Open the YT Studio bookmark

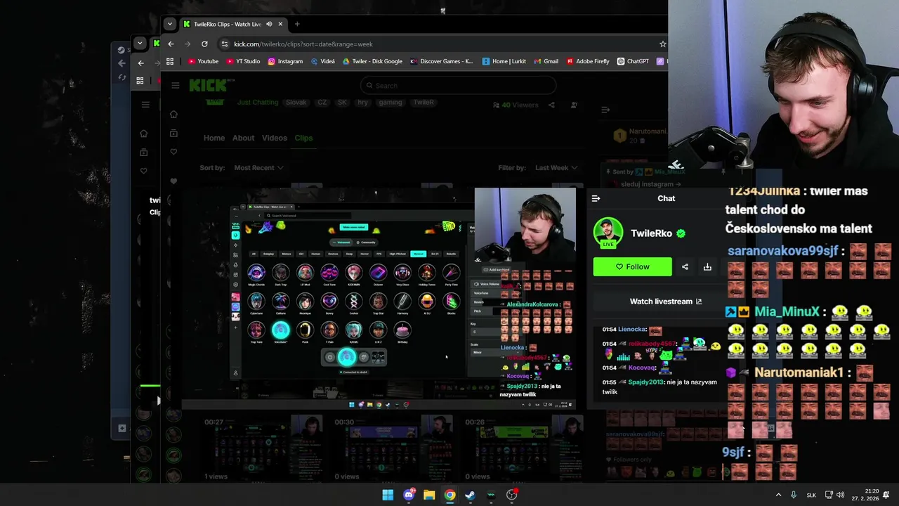tap(243, 61)
